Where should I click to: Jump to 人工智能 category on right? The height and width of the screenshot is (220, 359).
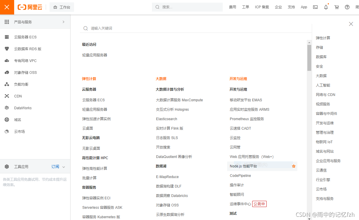point(323,85)
